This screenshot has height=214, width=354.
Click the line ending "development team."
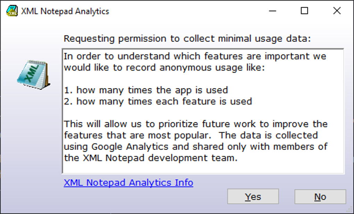click(x=150, y=158)
